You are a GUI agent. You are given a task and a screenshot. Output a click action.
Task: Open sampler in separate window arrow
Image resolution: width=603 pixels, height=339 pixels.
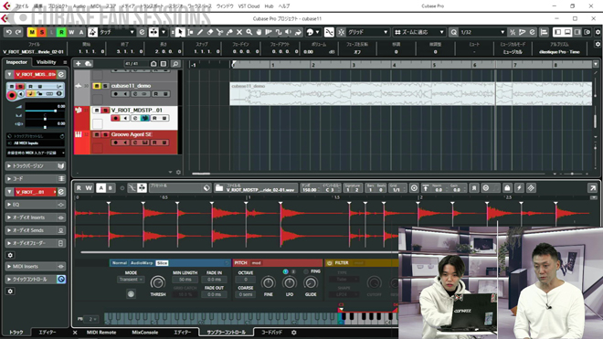[593, 188]
